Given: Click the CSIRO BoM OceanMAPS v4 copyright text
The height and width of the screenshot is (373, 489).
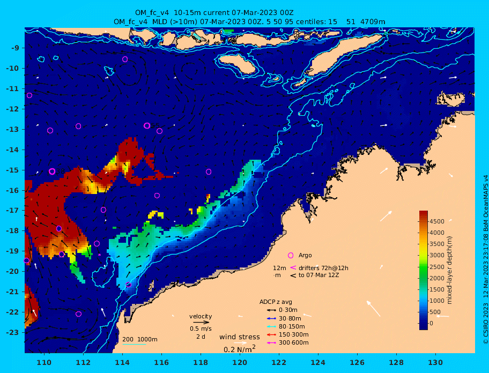Looking at the screenshot, I should tap(485, 259).
